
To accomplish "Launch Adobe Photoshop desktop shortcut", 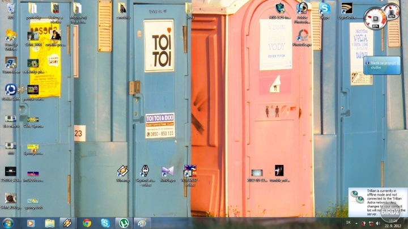I will [302, 12].
